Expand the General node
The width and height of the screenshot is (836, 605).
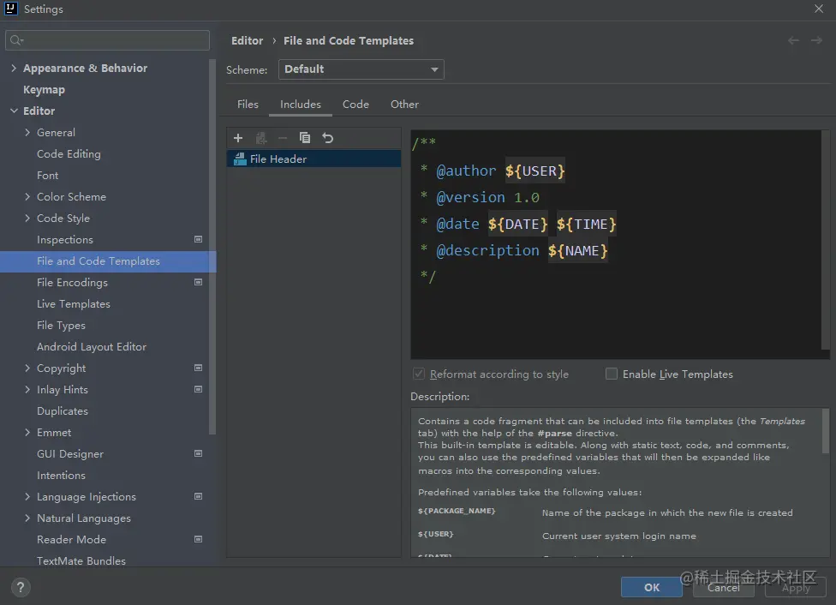click(27, 132)
